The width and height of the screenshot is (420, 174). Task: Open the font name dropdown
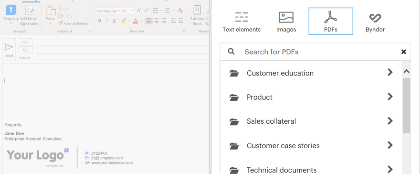119,11
